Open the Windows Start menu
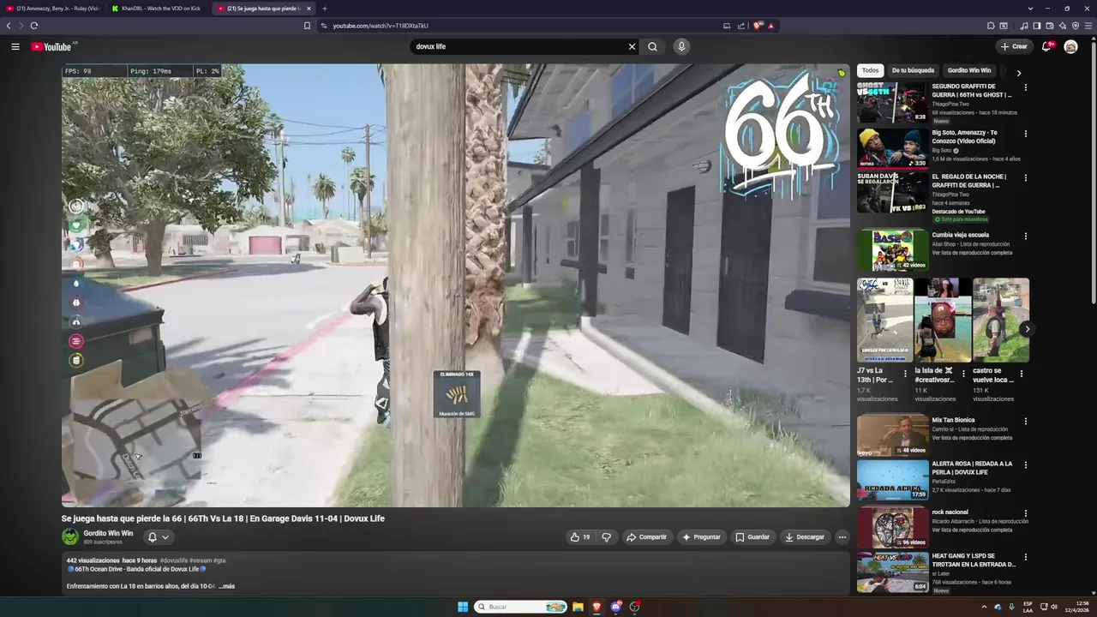Screen dimensions: 1097x617 [463, 607]
